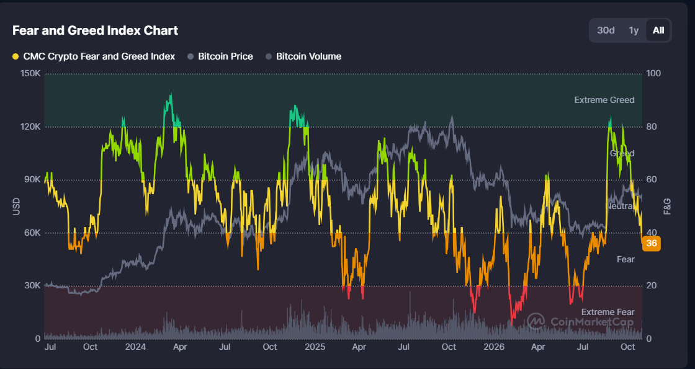Image resolution: width=695 pixels, height=369 pixels.
Task: Click the orange 36 current value badge
Action: (x=652, y=244)
